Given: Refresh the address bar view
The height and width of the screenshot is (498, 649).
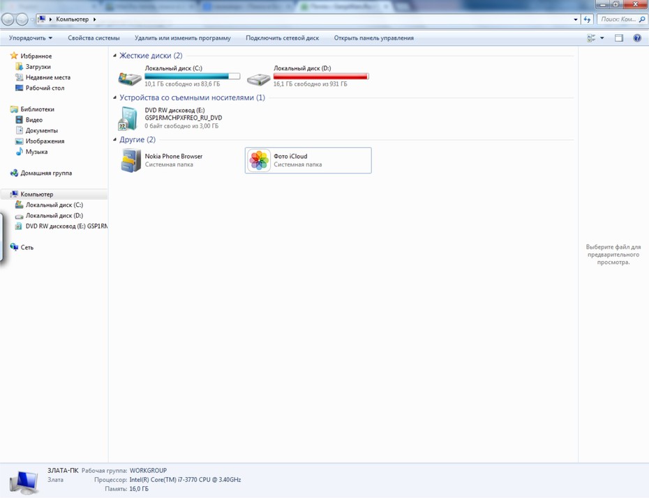Looking at the screenshot, I should coord(587,19).
